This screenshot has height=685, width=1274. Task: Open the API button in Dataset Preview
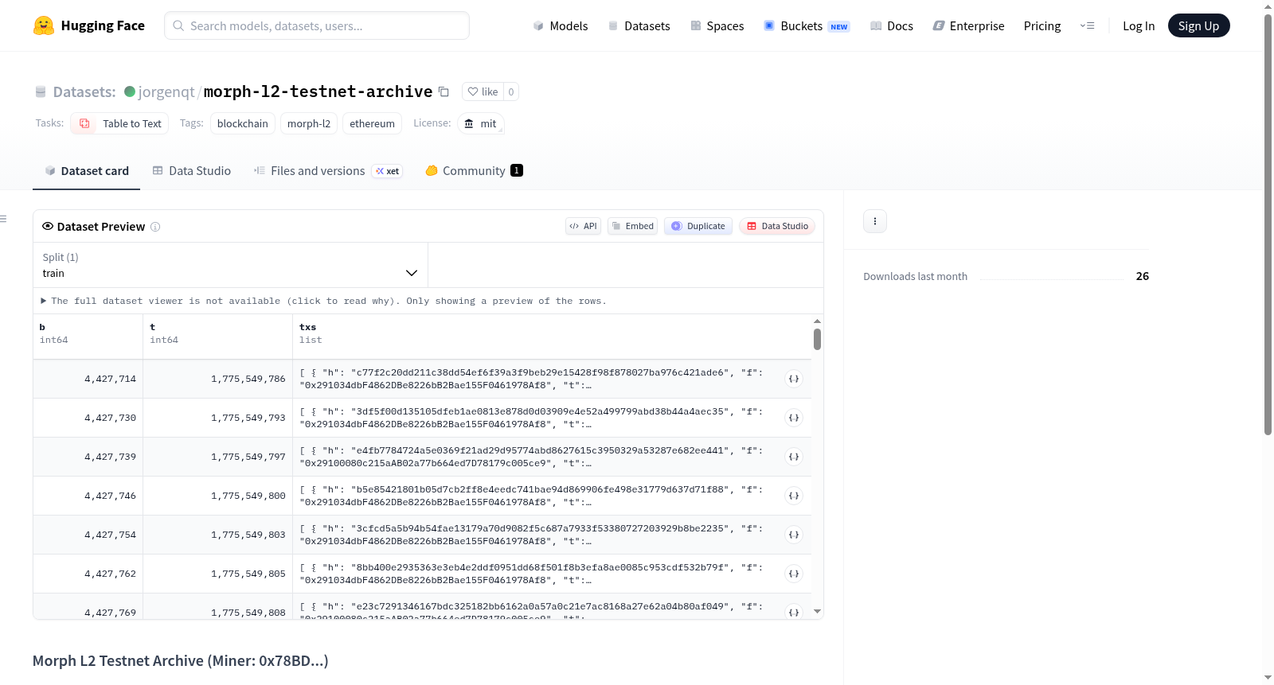coord(583,226)
